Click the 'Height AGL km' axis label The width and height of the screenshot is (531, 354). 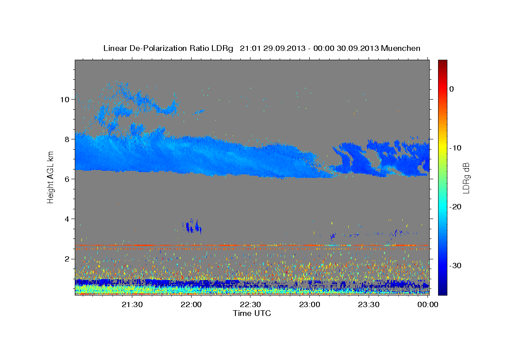51,177
